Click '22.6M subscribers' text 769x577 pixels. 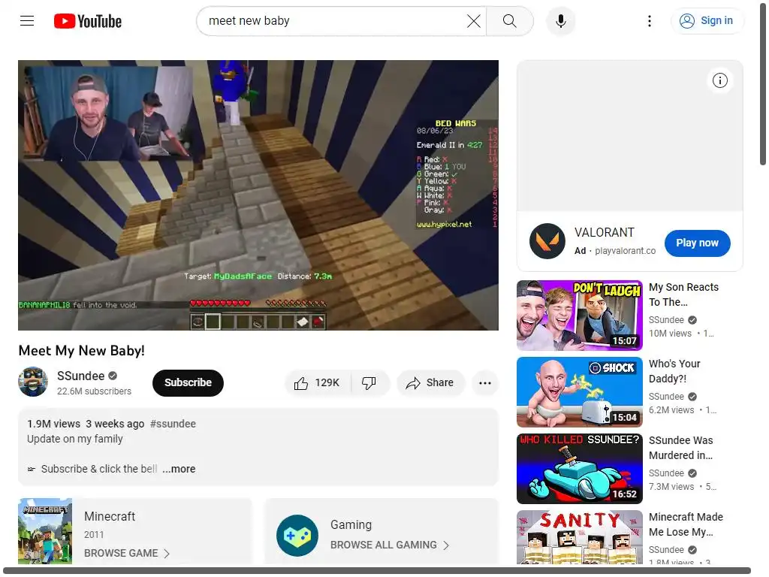[94, 391]
